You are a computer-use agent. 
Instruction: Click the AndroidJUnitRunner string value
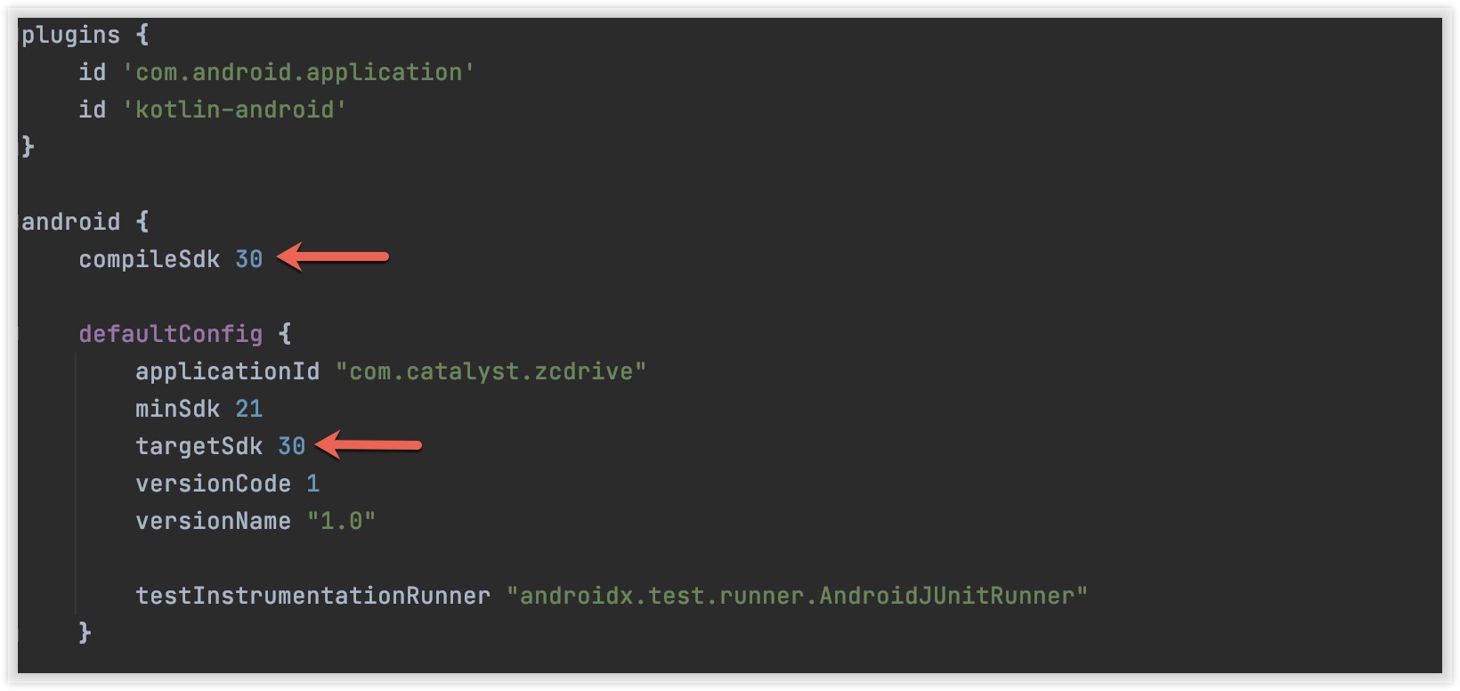coord(797,596)
